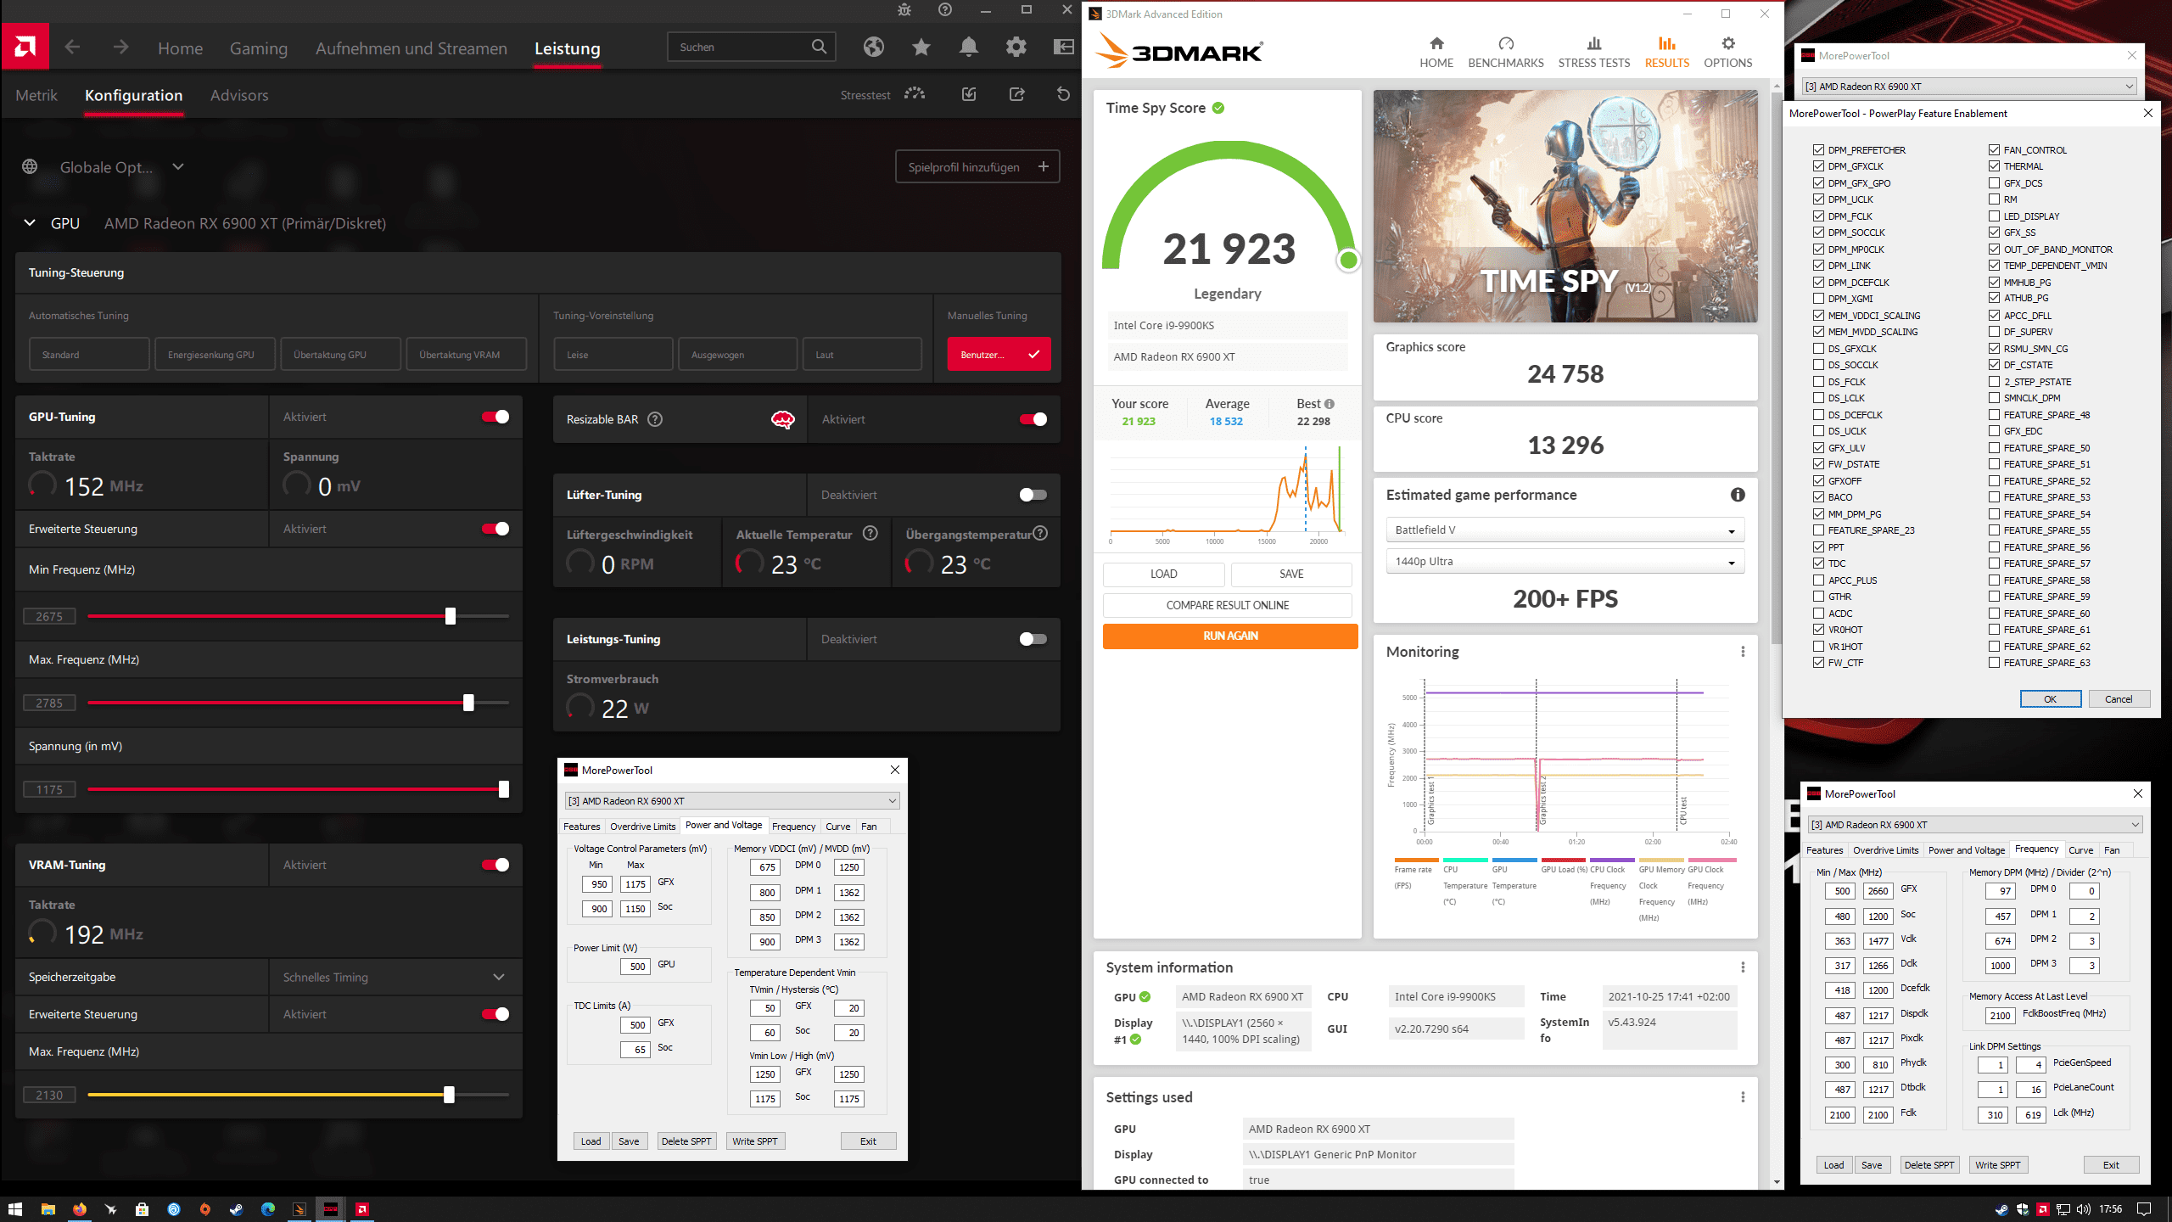This screenshot has height=1222, width=2172.
Task: Open AMD favorites star icon
Action: pyautogui.click(x=921, y=48)
